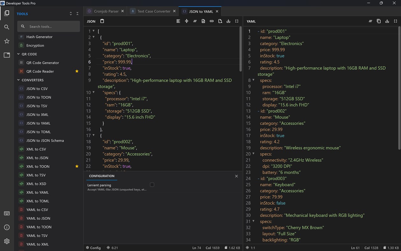The height and width of the screenshot is (251, 401).
Task: Unfavorite QR Code Reader via its star
Action: 77,71
